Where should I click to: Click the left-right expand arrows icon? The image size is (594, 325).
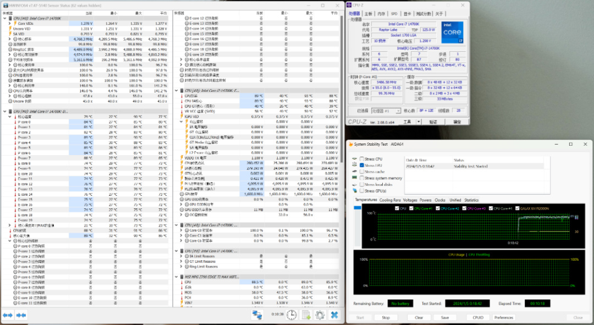click(x=8, y=315)
